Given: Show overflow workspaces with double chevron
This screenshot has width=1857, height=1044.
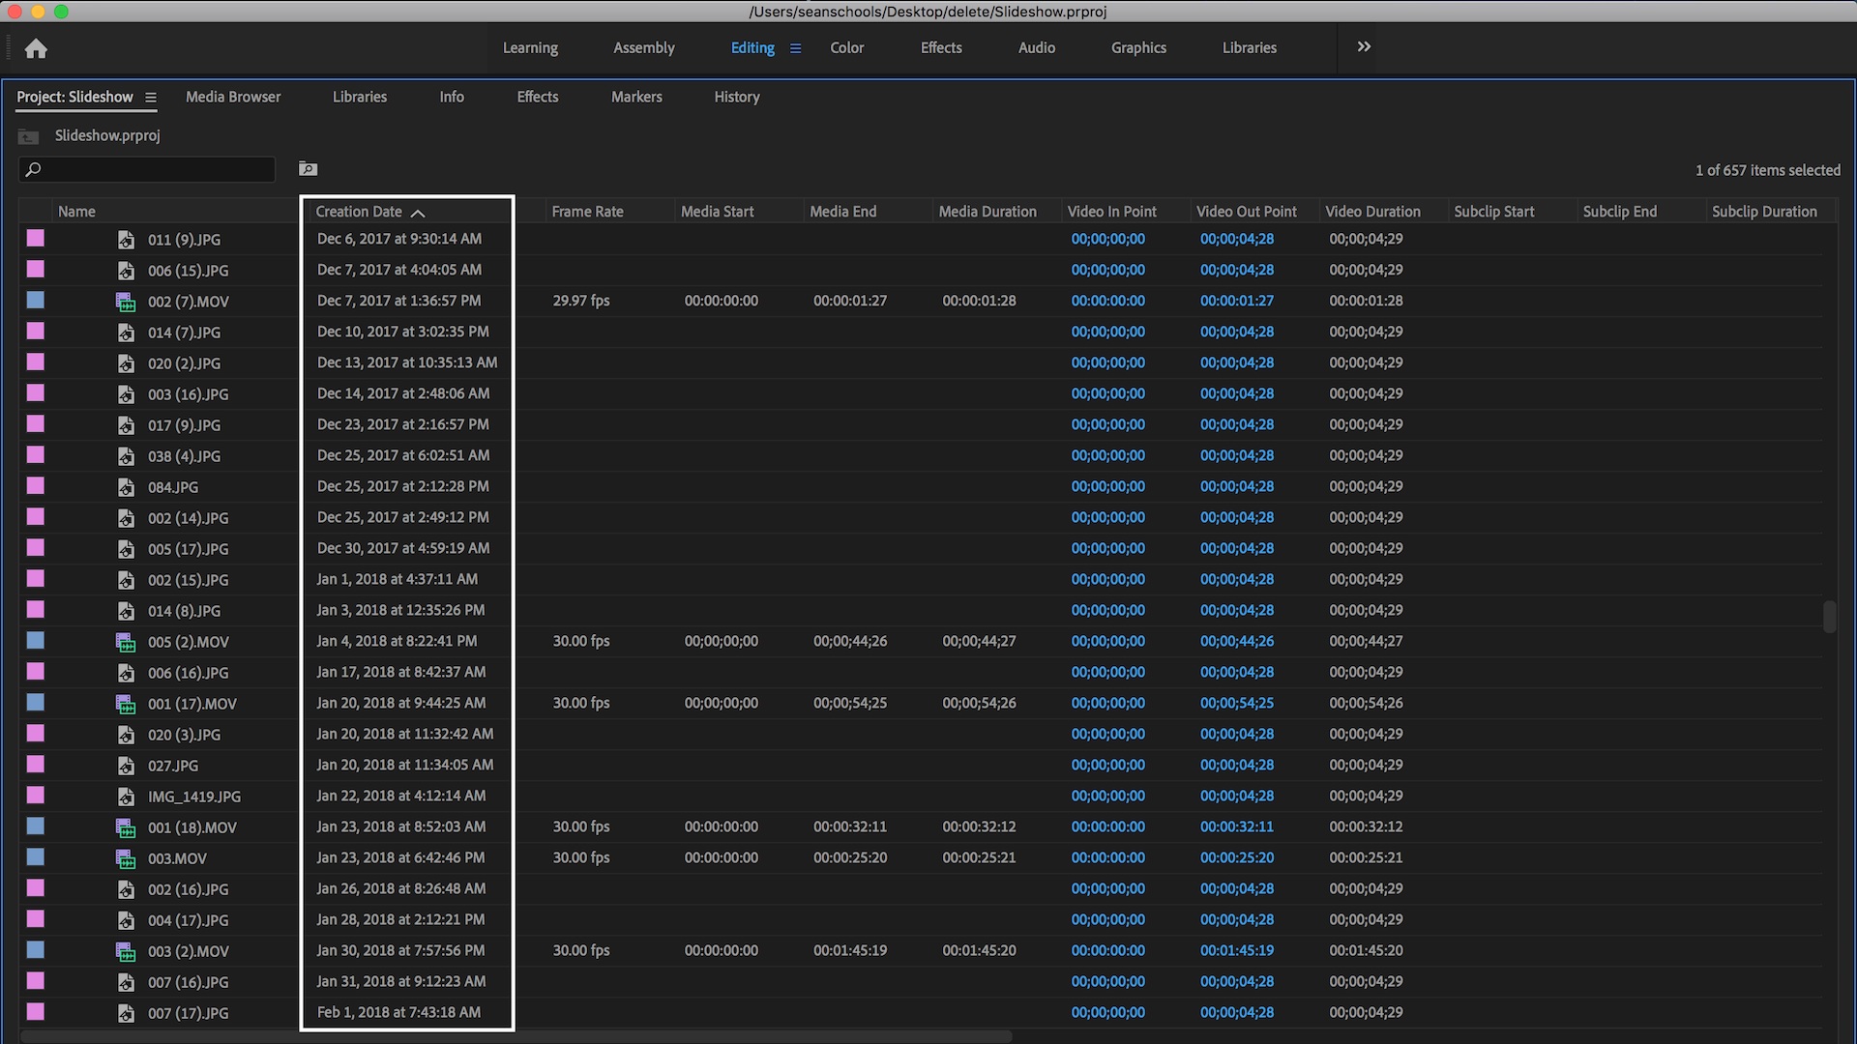Looking at the screenshot, I should pos(1364,46).
